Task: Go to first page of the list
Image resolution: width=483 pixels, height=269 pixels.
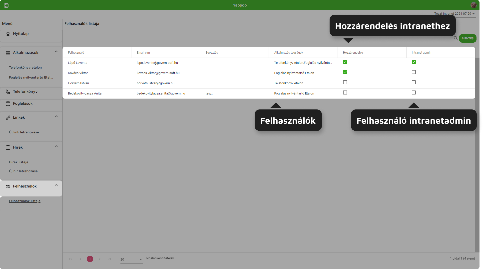Action: [70, 259]
